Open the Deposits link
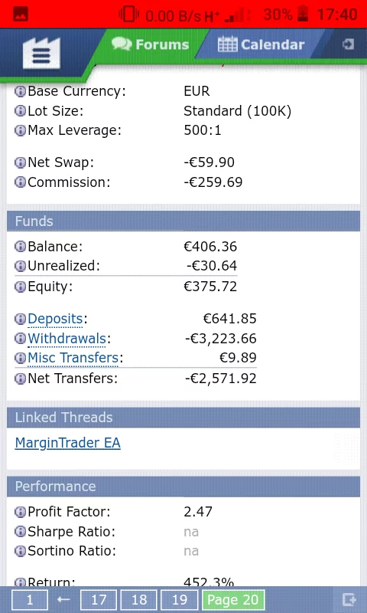This screenshot has height=613, width=367. pos(55,319)
